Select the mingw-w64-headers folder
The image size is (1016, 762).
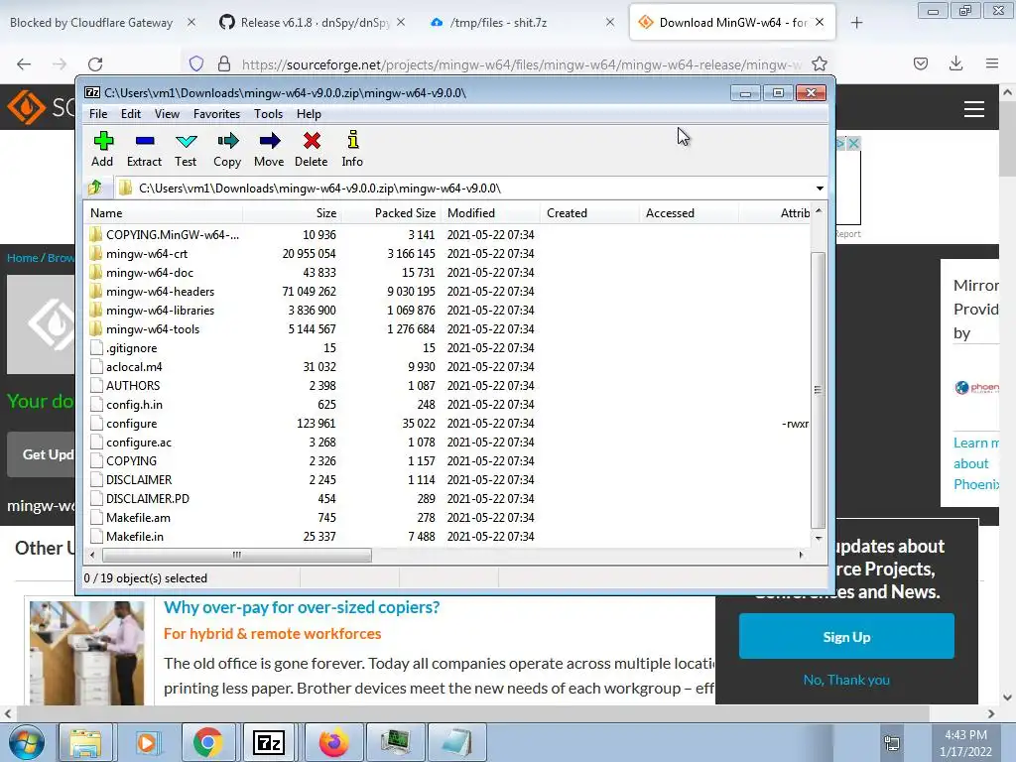[160, 292]
